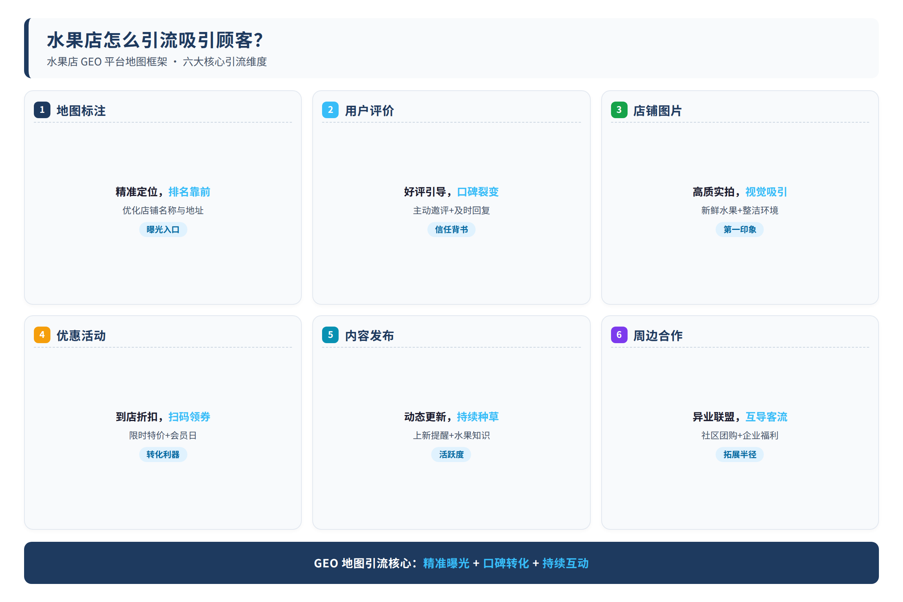Select the 信任背书 tag

point(451,230)
